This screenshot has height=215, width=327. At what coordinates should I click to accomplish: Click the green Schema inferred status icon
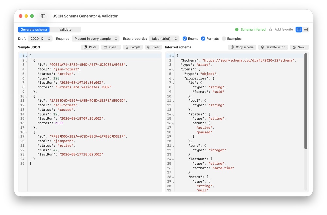(x=237, y=30)
